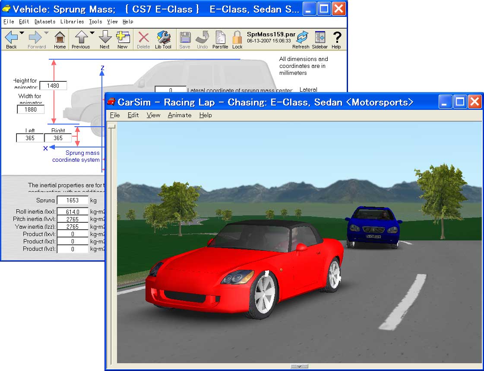484x371 pixels.
Task: Go to Home screen icon
Action: pyautogui.click(x=60, y=38)
